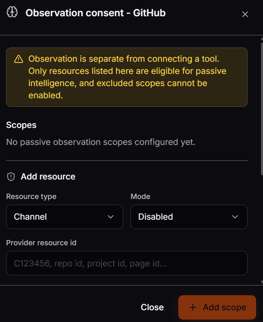Image resolution: width=263 pixels, height=322 pixels.
Task: Click the 'Resource type' field label
Action: click(x=31, y=197)
